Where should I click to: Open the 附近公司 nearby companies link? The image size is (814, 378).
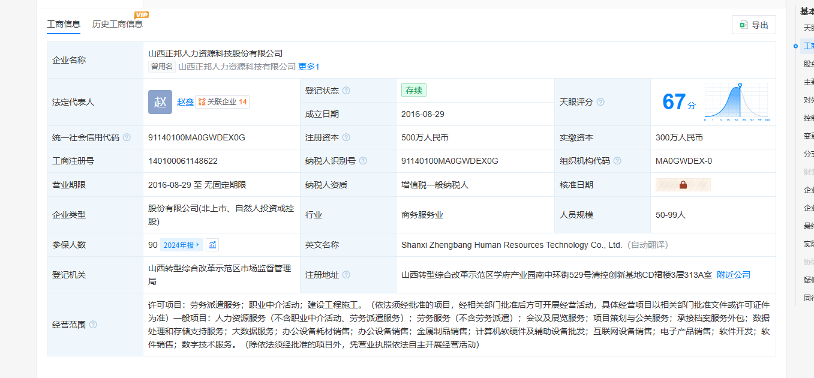point(733,275)
